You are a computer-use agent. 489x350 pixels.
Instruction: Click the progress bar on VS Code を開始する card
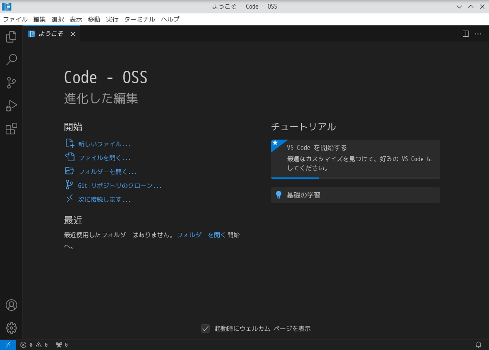[x=355, y=178]
